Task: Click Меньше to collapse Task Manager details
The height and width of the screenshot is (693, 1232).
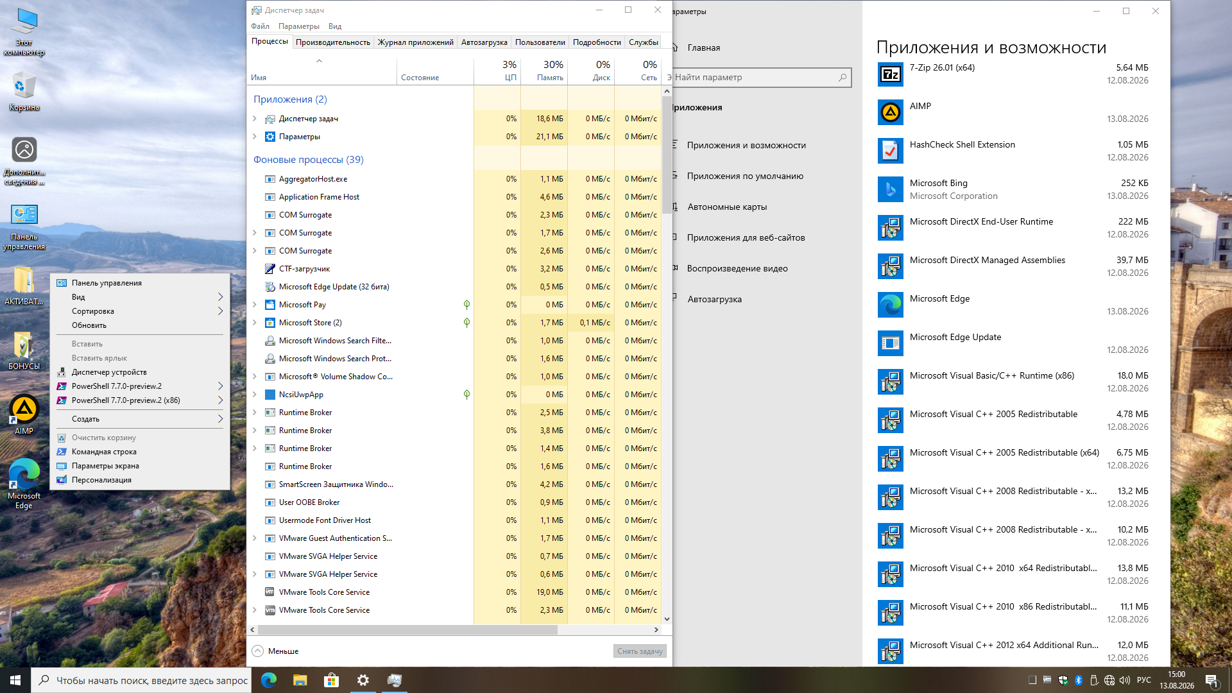Action: [275, 651]
